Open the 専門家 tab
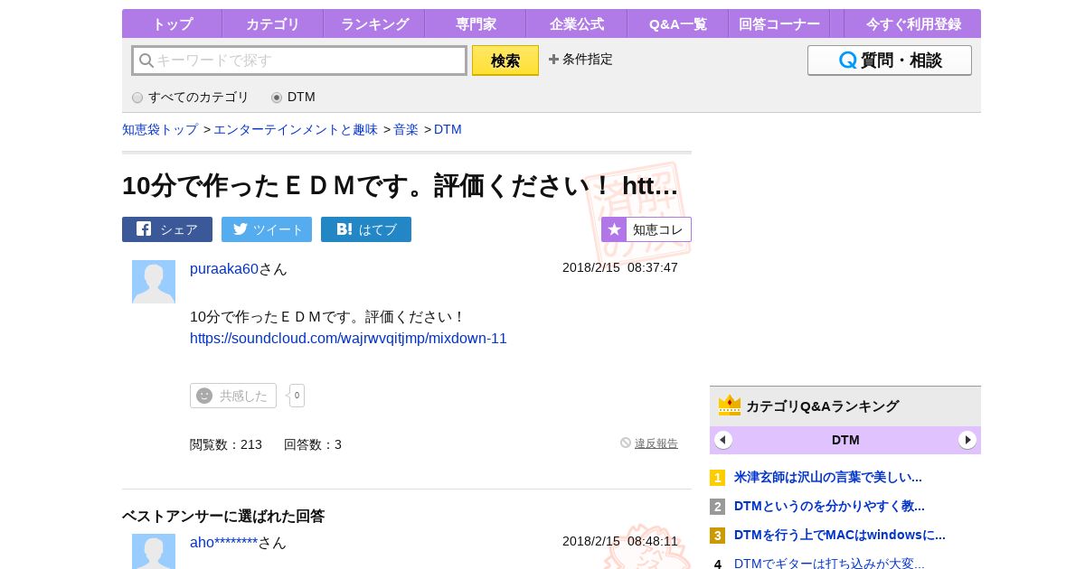Viewport: 1085px width, 569px height. (476, 24)
